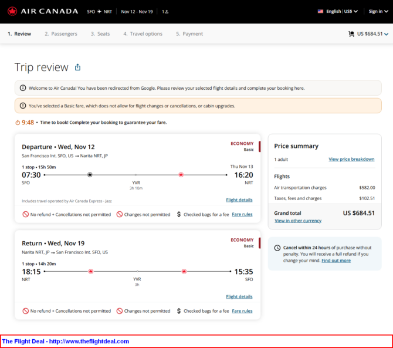Image resolution: width=393 pixels, height=348 pixels.
Task: Open Flight details for the Departure flight
Action: pyautogui.click(x=239, y=200)
